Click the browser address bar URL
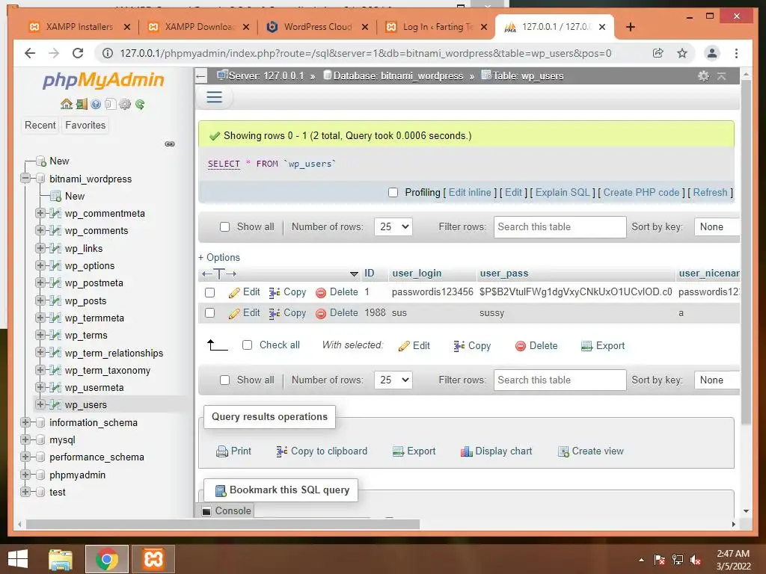This screenshot has height=574, width=766. click(365, 53)
